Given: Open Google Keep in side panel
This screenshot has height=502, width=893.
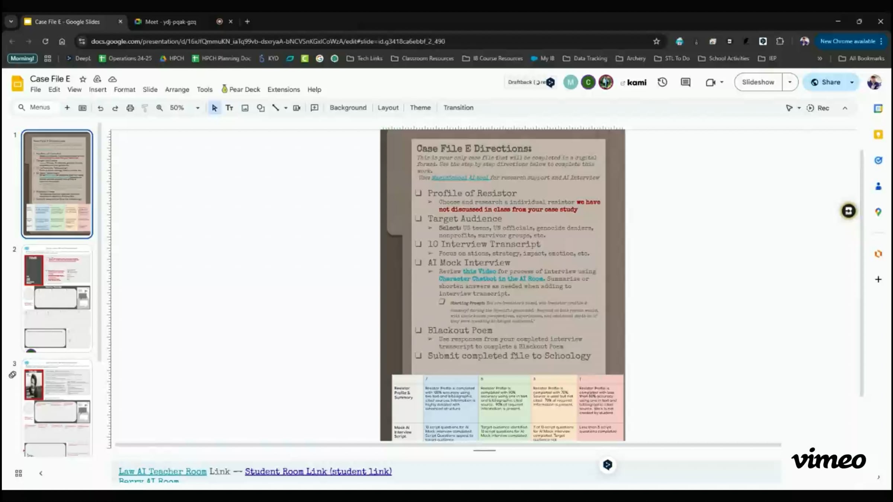Looking at the screenshot, I should pos(878,135).
